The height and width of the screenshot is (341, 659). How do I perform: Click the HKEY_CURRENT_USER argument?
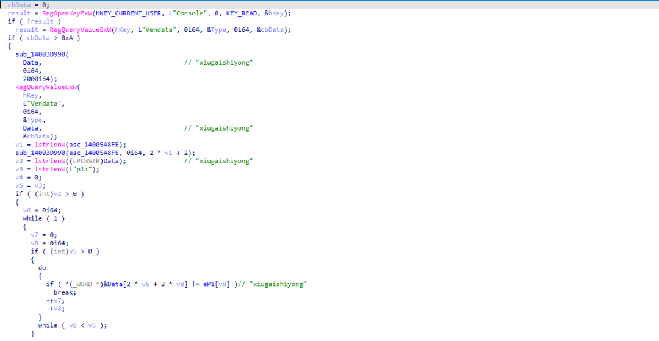pos(130,13)
